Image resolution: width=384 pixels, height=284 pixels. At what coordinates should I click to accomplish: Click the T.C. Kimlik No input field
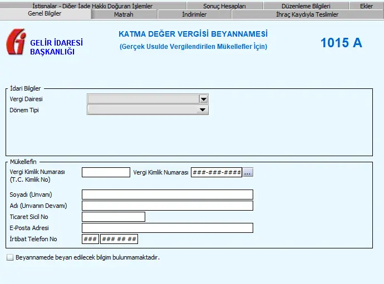pyautogui.click(x=106, y=172)
